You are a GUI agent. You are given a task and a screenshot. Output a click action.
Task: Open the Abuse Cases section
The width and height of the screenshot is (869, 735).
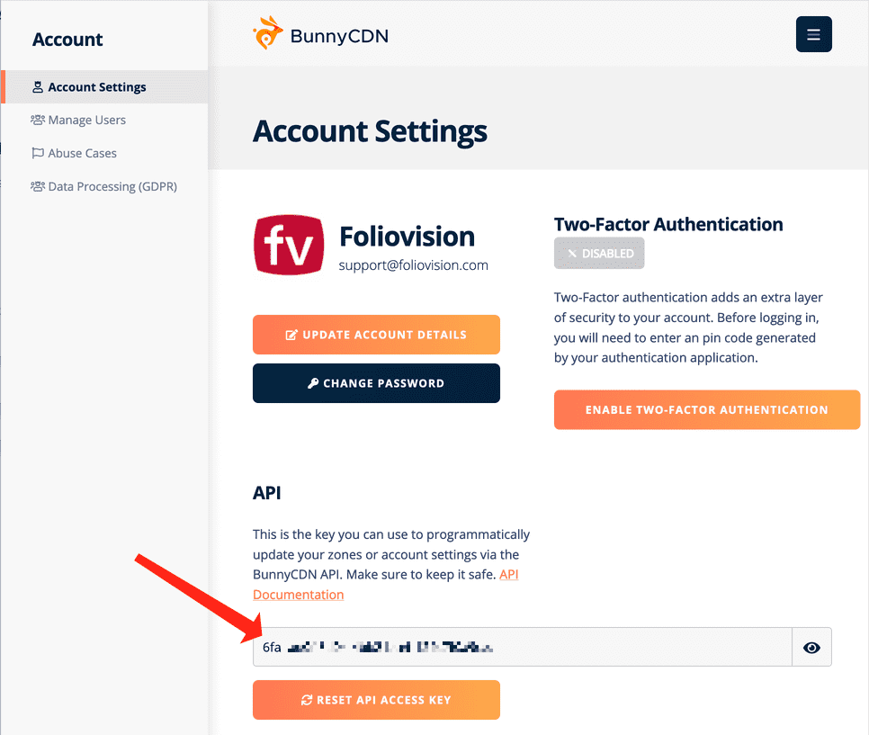(x=82, y=153)
